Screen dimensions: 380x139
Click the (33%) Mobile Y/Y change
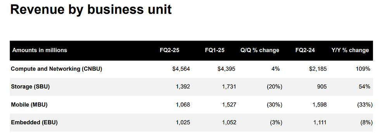pos(365,105)
